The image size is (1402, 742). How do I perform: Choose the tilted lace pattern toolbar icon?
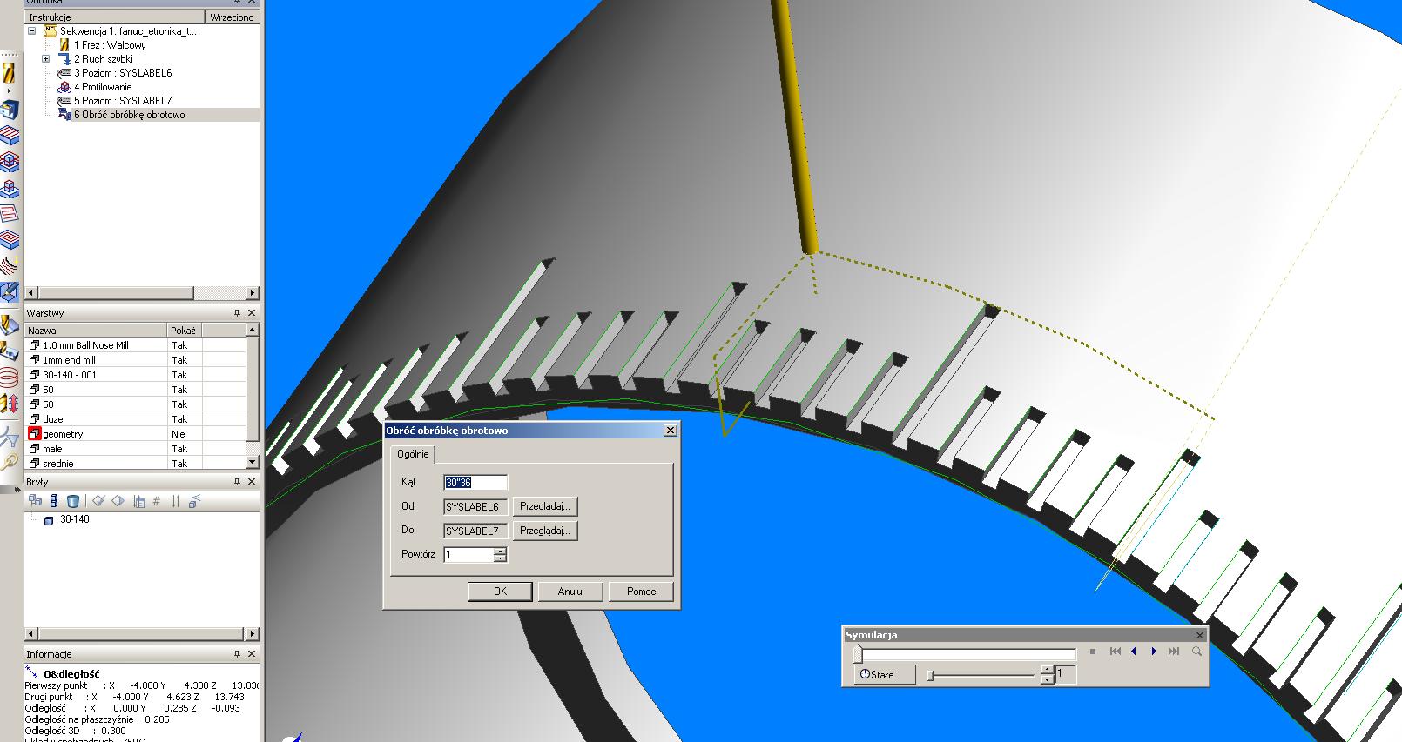[9, 213]
